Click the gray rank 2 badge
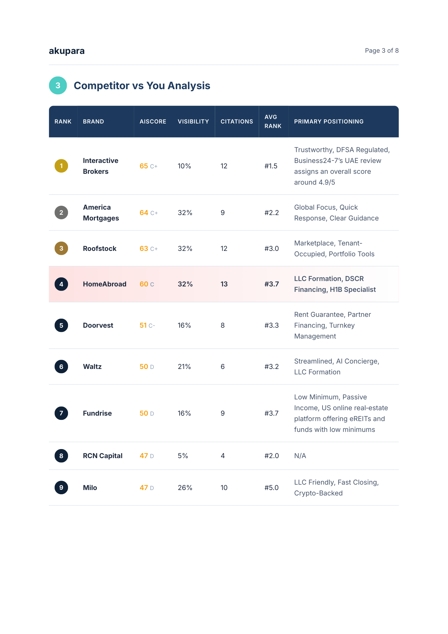Screen dimensions: 448x634 pos(61,213)
